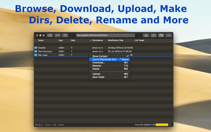Click the San Francisco folder icon

click(x=36, y=51)
